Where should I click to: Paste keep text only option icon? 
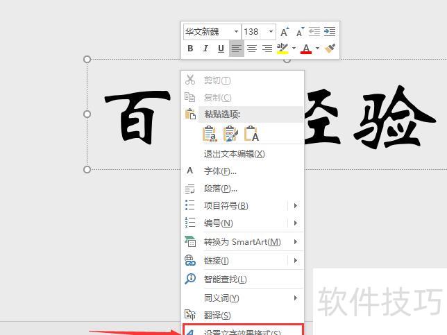(x=251, y=134)
